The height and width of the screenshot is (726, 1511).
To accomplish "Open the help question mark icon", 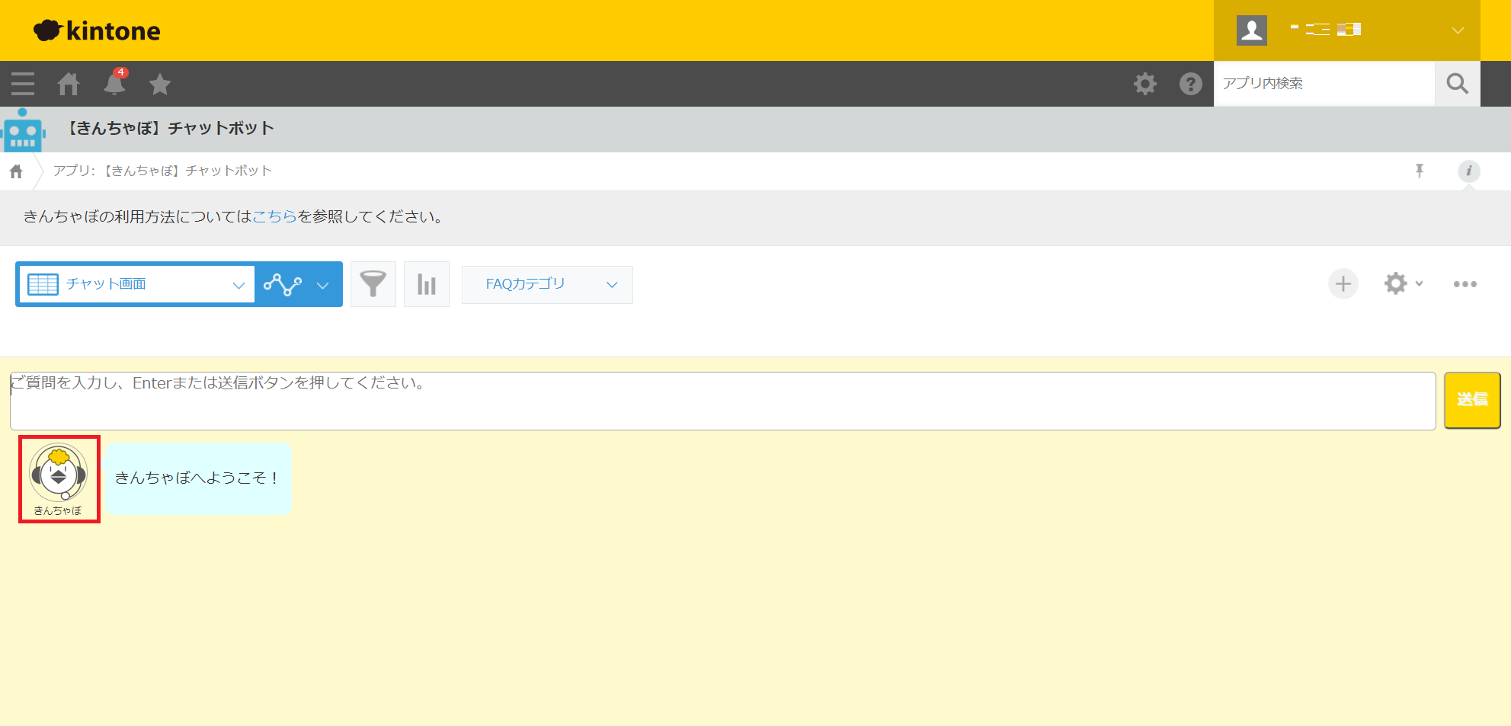I will point(1190,84).
